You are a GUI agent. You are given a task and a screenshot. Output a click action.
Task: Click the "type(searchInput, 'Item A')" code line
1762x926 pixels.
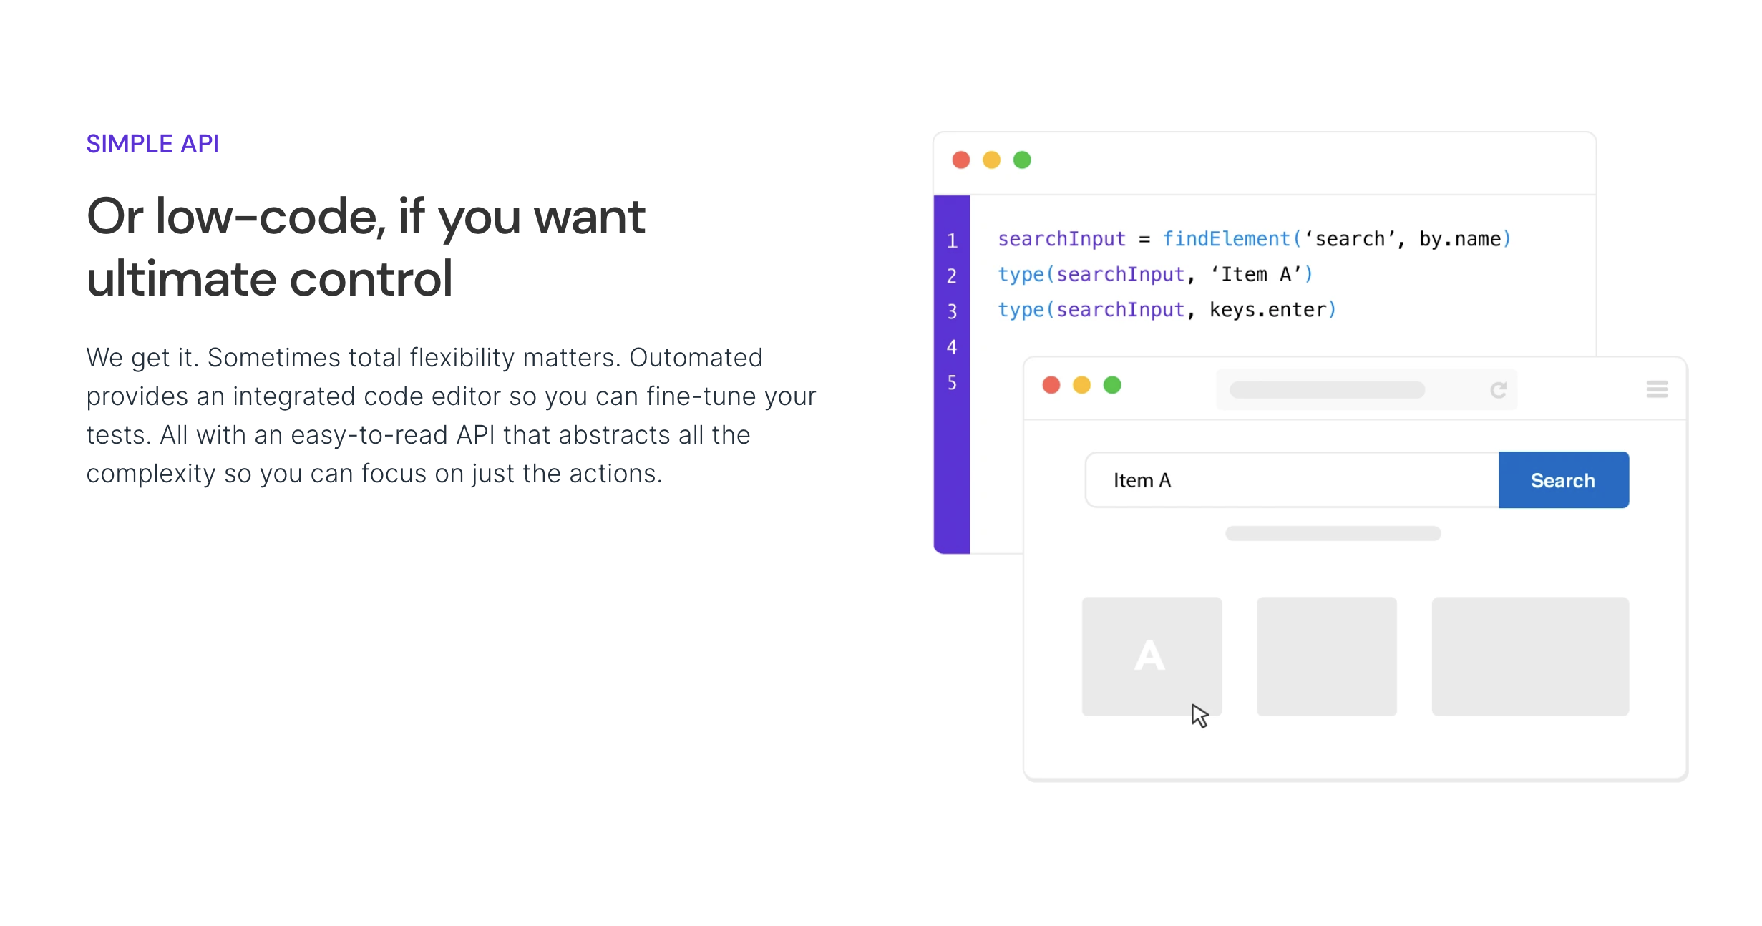pos(1155,275)
